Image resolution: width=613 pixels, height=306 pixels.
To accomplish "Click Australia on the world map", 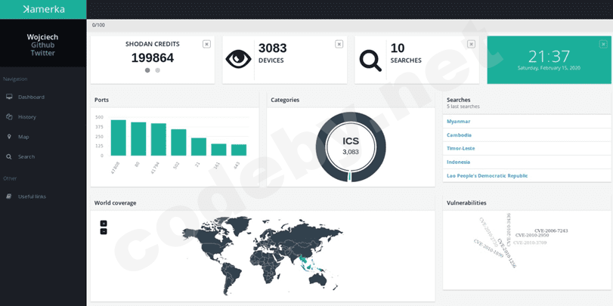I will (317, 278).
